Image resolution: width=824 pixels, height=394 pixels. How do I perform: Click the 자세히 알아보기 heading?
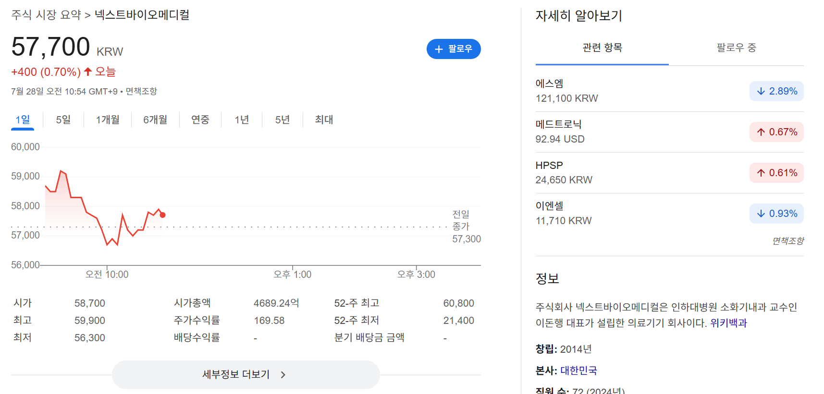coord(579,16)
